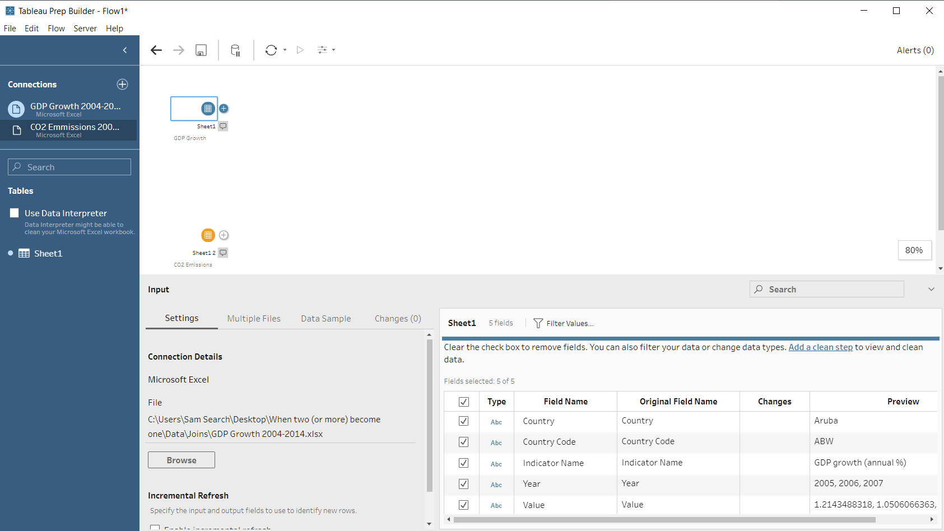Click the Tables search field
This screenshot has width=944, height=531.
point(69,166)
